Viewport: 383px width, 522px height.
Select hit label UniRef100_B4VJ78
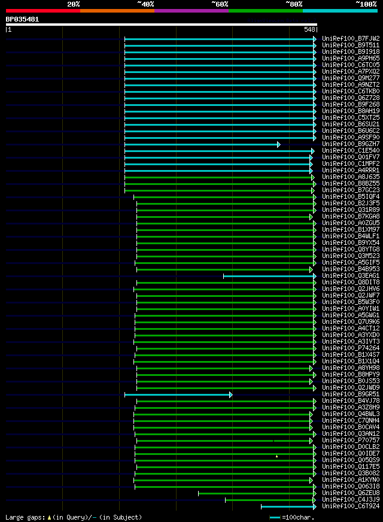tap(351, 401)
